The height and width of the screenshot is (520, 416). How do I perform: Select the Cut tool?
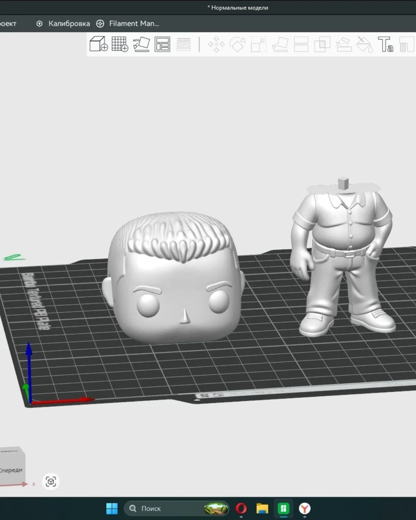tap(301, 44)
